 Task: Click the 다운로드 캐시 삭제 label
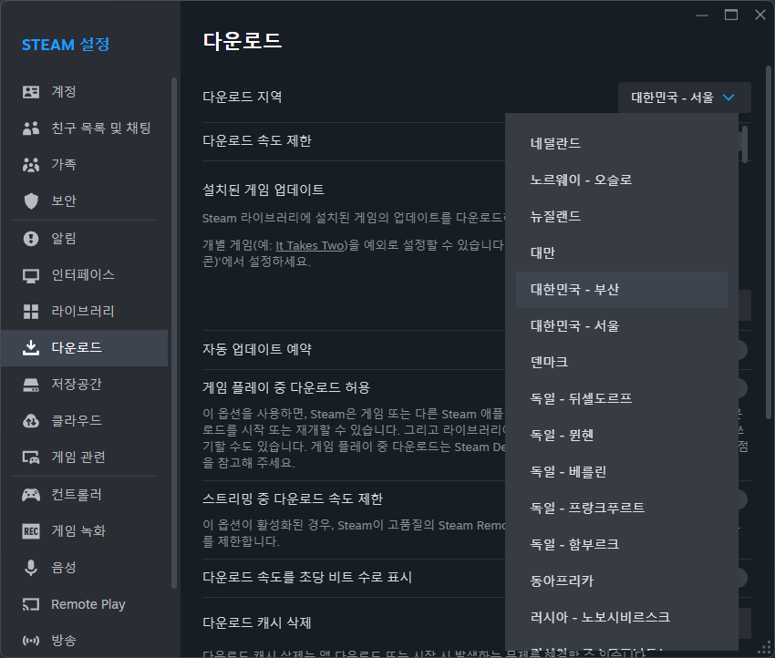(x=257, y=623)
